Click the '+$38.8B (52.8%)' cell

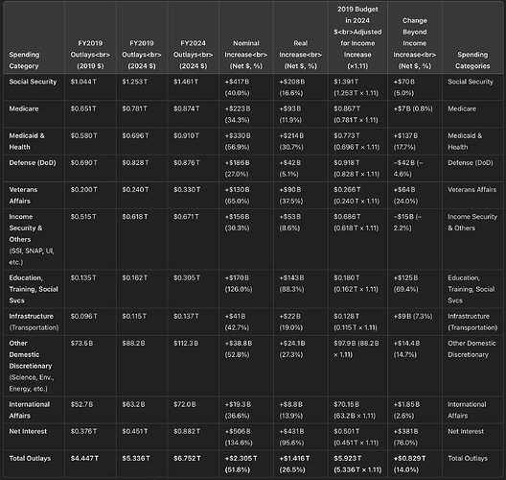pyautogui.click(x=239, y=348)
